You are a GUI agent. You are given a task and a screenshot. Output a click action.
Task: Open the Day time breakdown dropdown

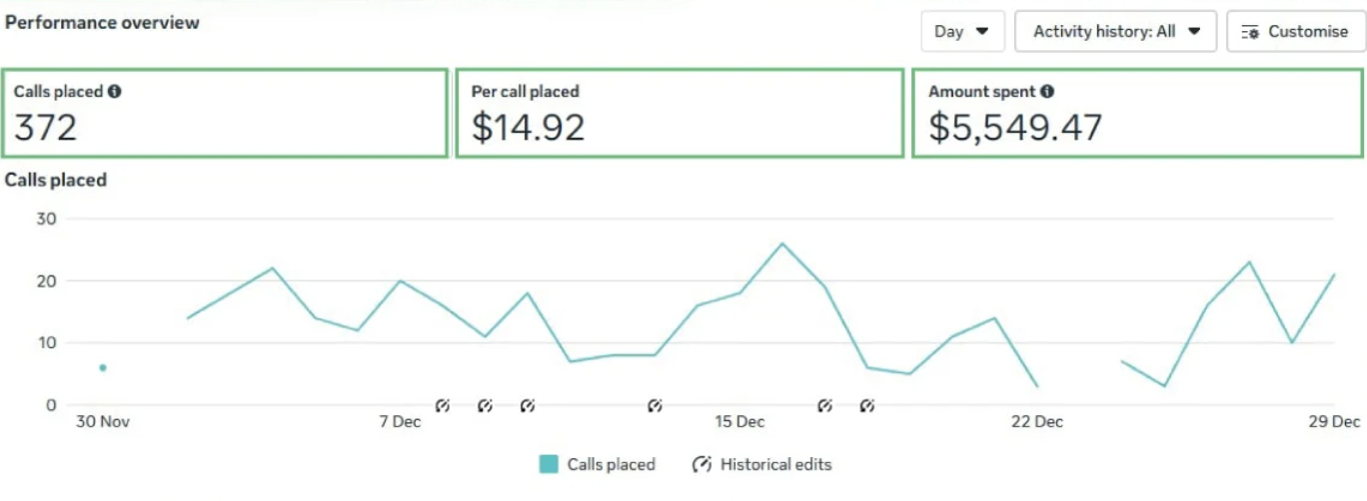(962, 31)
